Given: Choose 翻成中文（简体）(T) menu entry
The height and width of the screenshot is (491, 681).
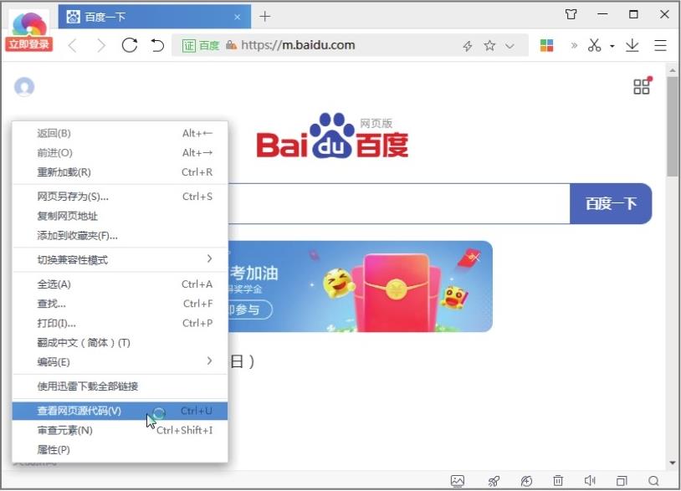Looking at the screenshot, I should click(x=120, y=343).
